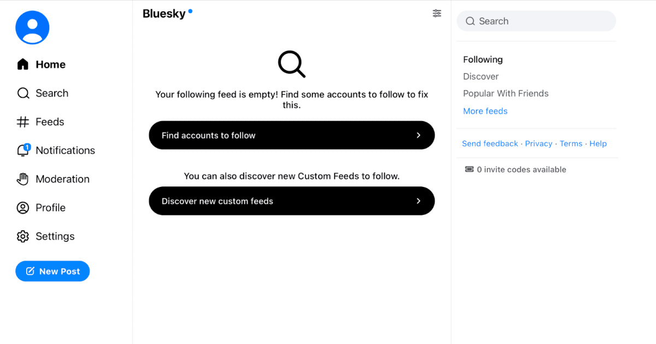This screenshot has width=656, height=344.
Task: Open the Privacy link
Action: pos(538,143)
